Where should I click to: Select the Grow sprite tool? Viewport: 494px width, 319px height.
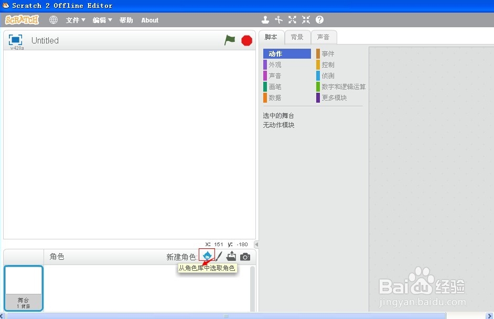click(293, 20)
